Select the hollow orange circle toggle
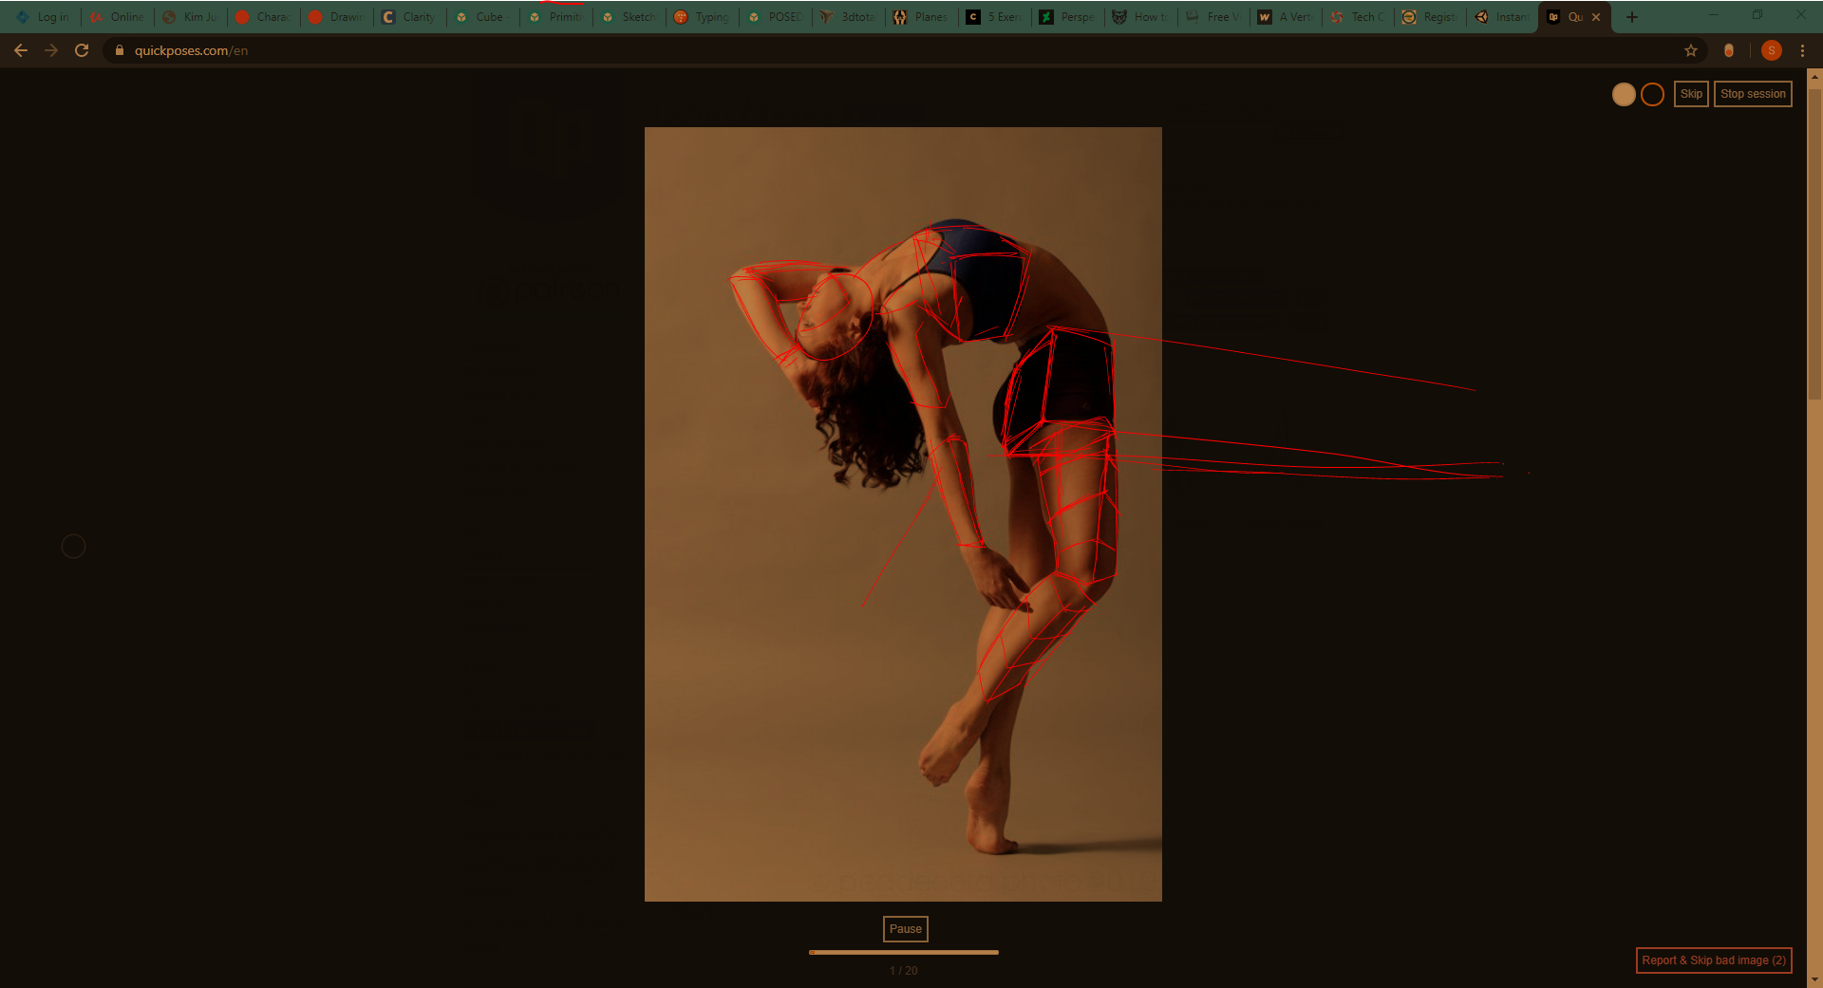The image size is (1823, 988). (x=1652, y=94)
